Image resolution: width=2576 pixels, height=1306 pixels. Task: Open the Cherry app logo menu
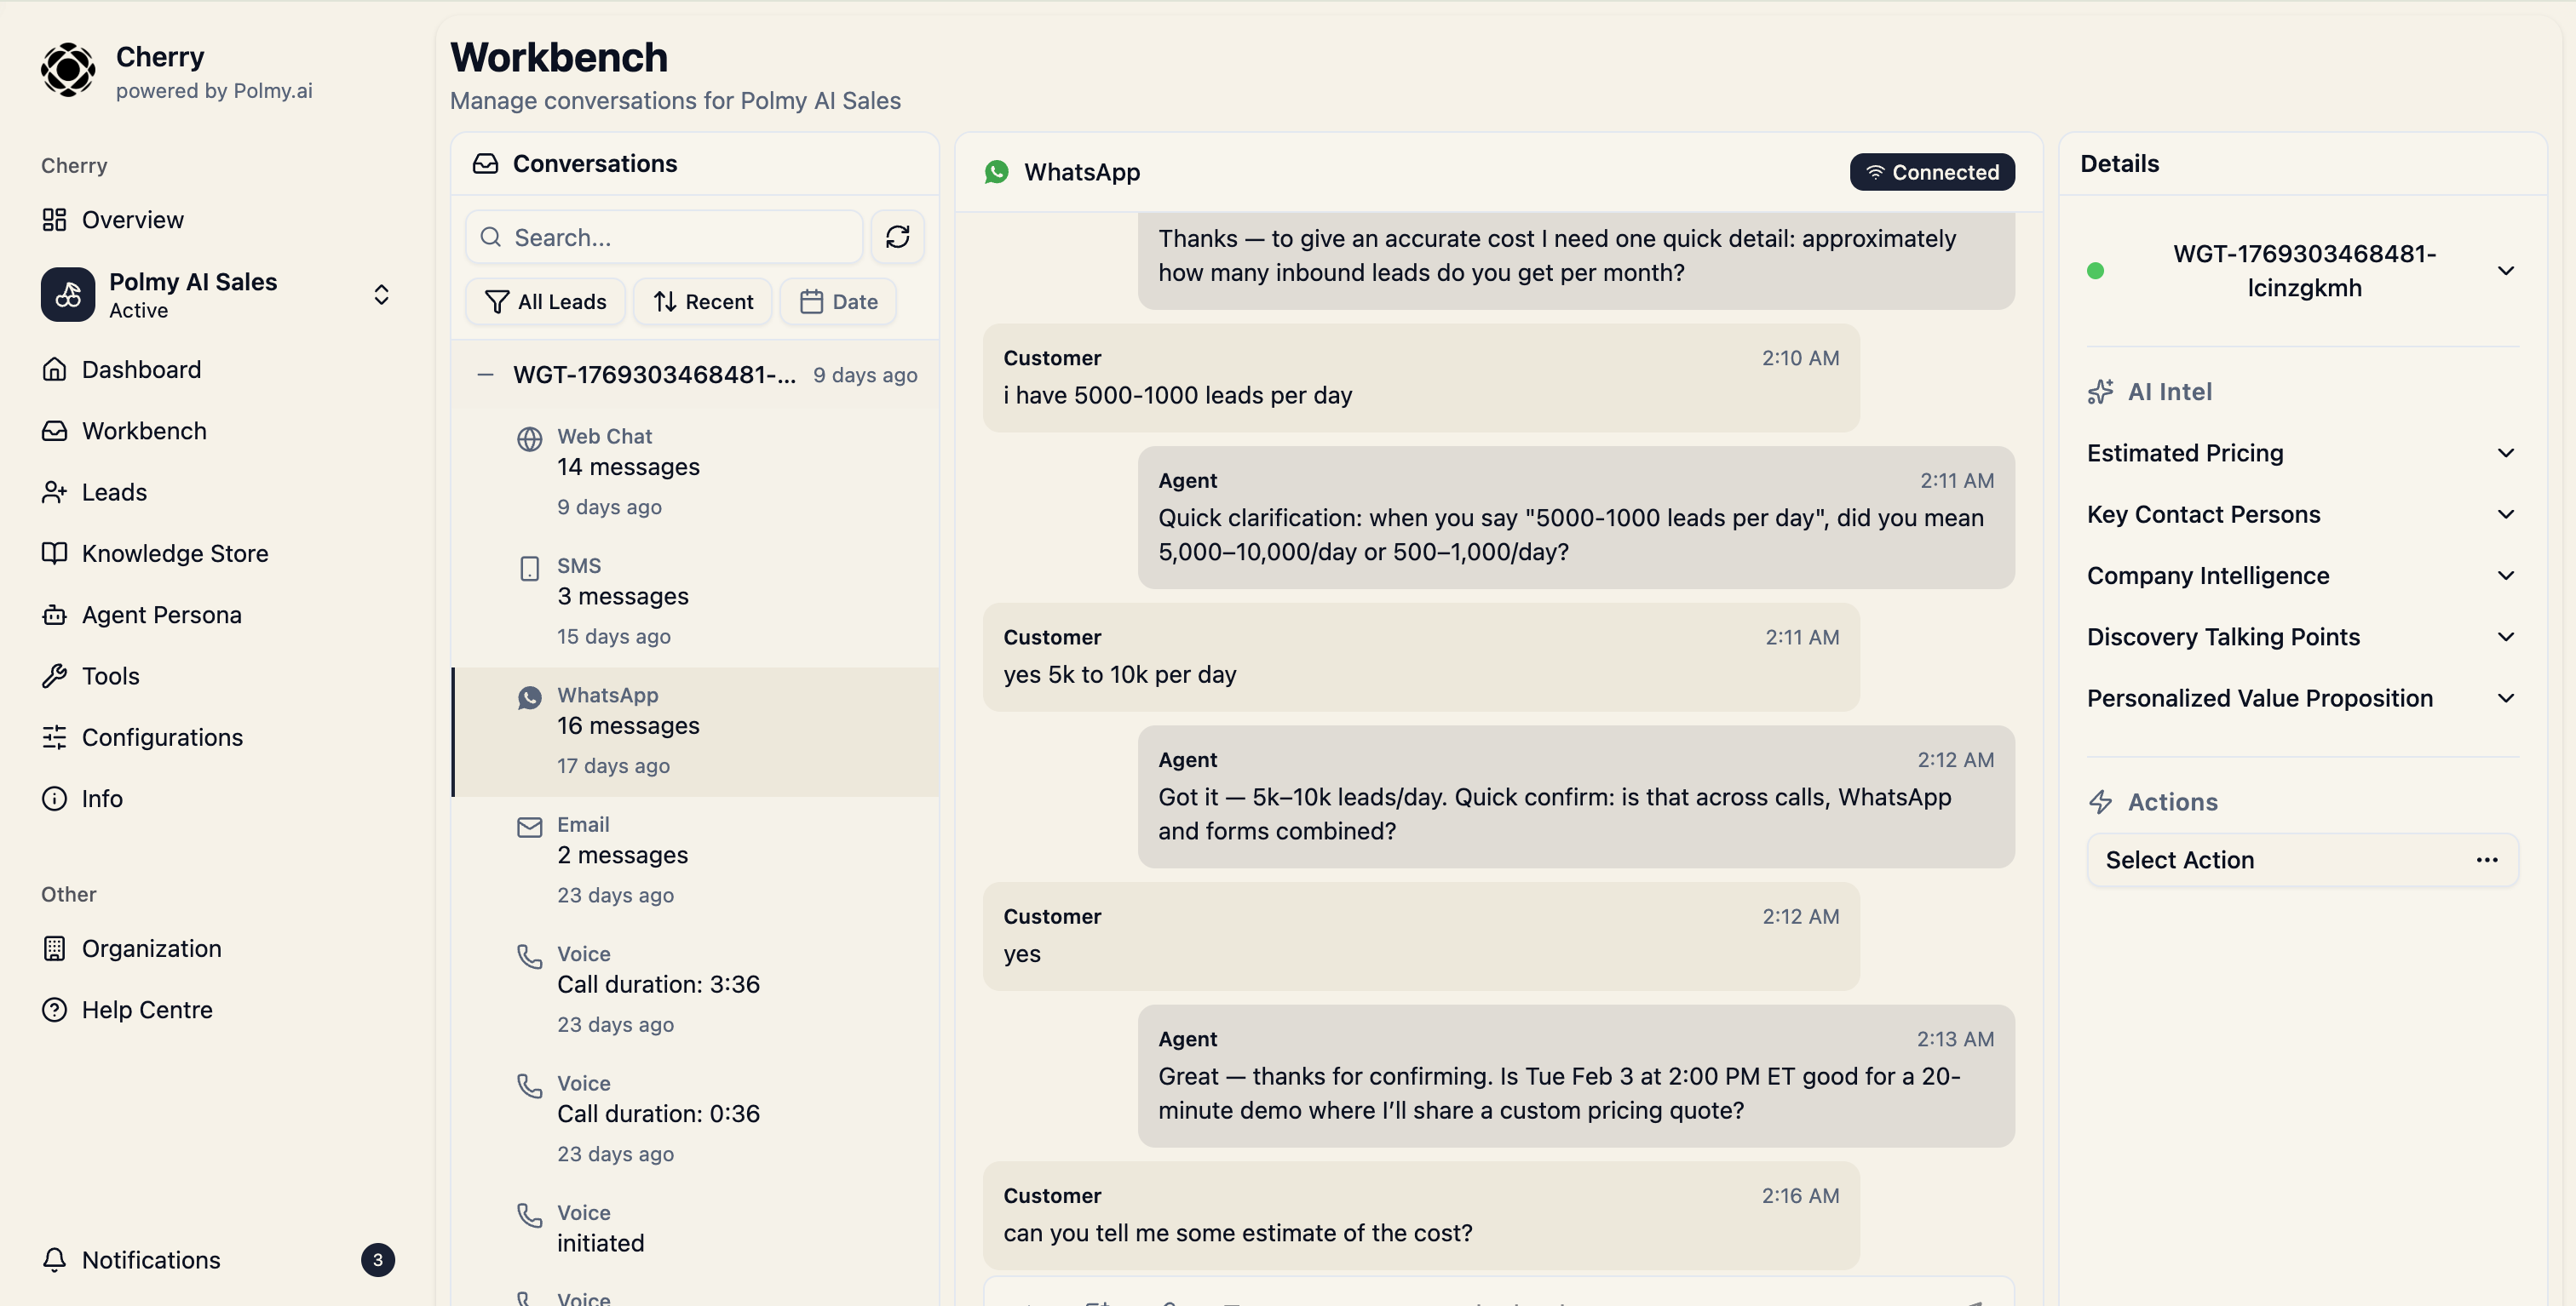pyautogui.click(x=67, y=70)
